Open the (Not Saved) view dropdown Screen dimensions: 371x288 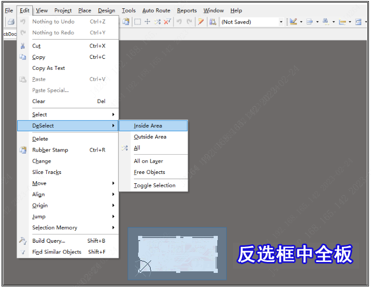tap(281, 22)
